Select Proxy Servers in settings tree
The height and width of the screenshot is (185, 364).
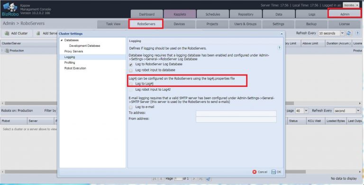click(x=73, y=51)
